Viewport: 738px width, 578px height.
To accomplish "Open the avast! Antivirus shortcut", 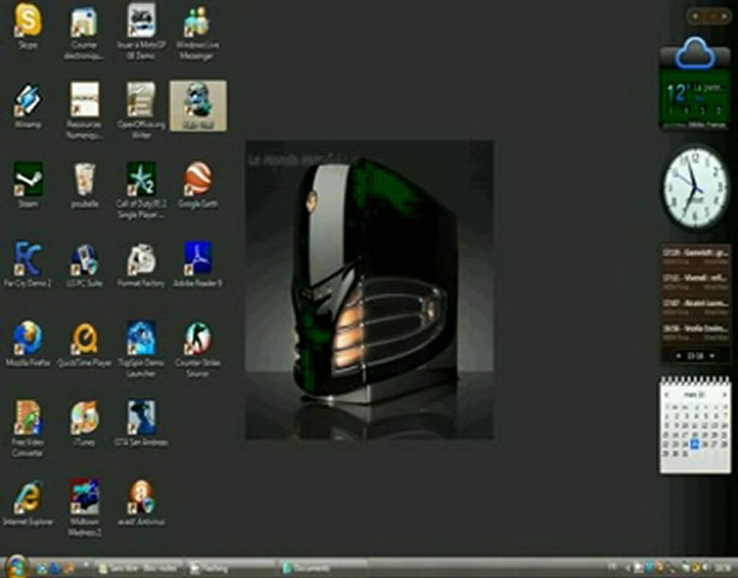I will click(x=141, y=503).
